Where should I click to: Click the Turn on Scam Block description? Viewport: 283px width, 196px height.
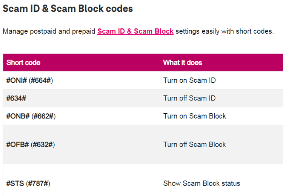[x=195, y=116]
